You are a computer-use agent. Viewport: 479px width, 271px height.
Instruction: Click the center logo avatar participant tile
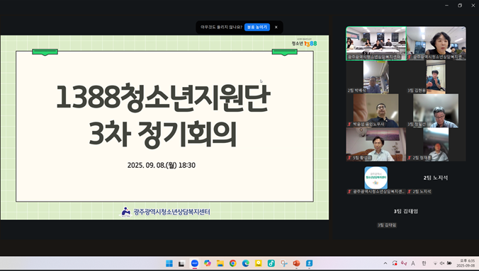pos(376,178)
